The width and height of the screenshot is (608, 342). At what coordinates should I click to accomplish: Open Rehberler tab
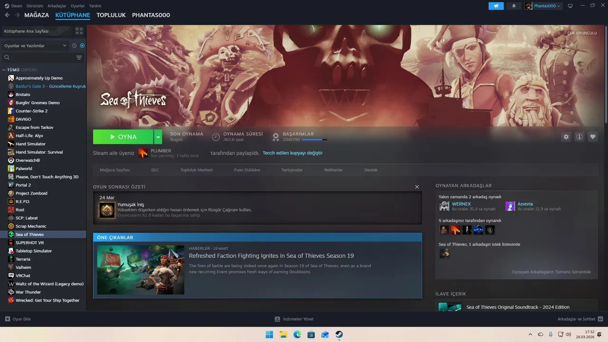pos(333,170)
